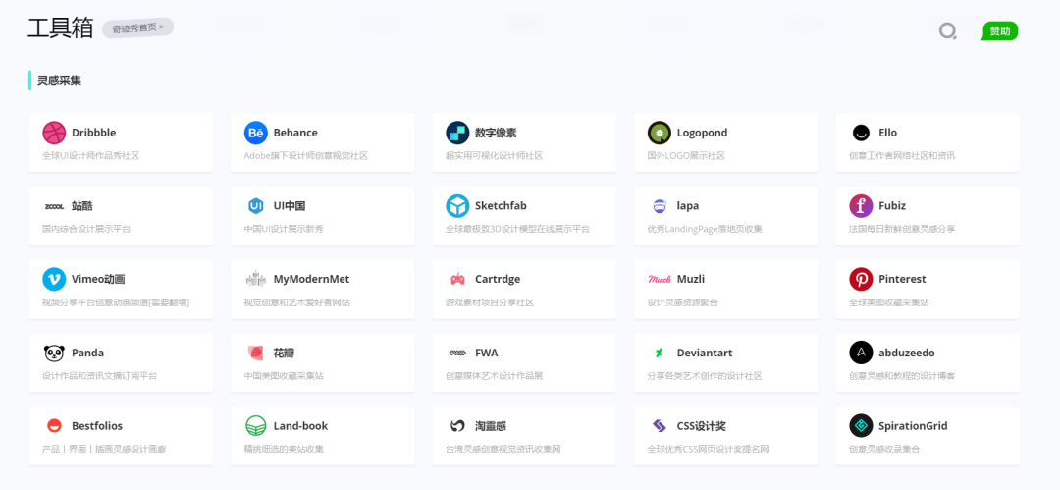Open the Behance blue logo icon

pos(256,133)
